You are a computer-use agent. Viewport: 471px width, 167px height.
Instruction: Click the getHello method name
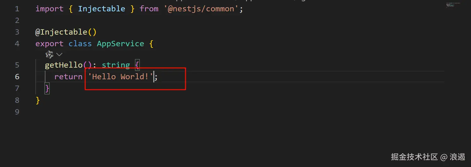64,65
